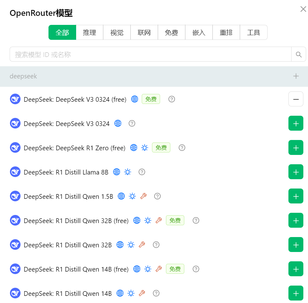Click bulb icon on R1 Distill Qwen 1.5B row
The image size is (308, 303).
point(132,196)
